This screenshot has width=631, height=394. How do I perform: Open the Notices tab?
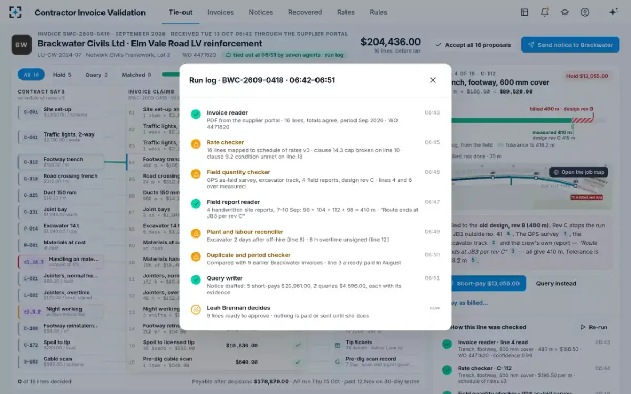pos(261,12)
